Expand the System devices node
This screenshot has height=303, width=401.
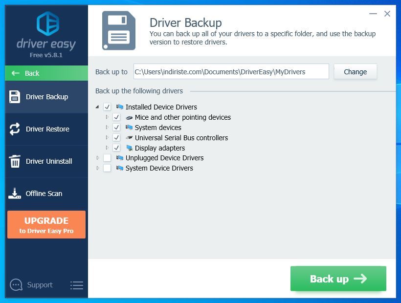(107, 127)
